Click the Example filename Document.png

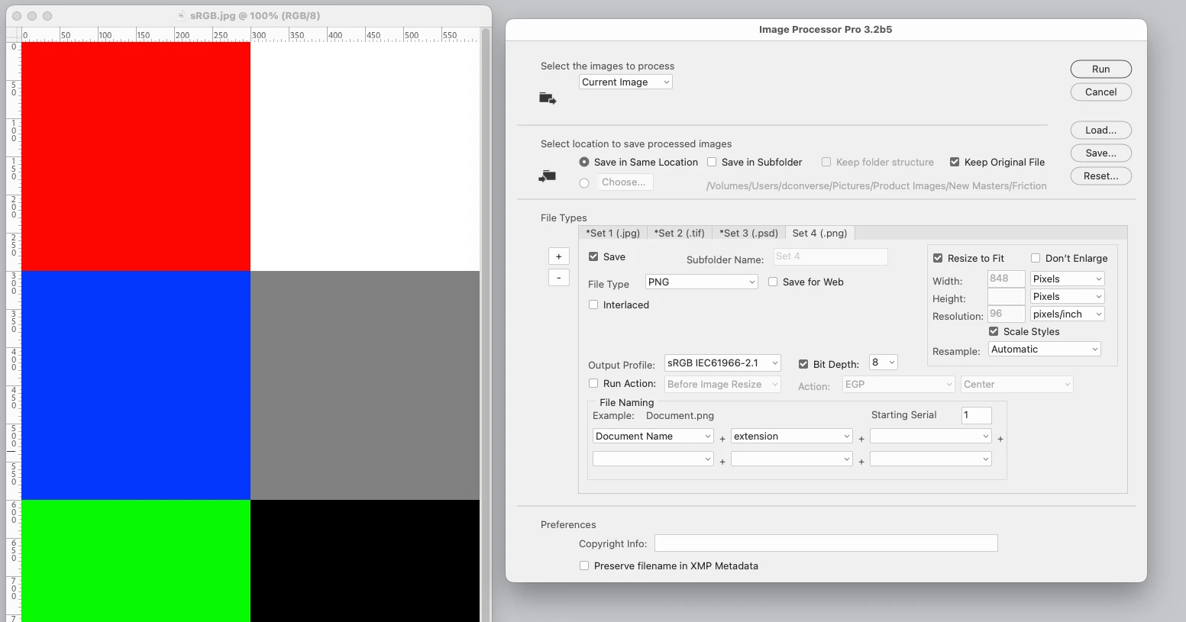[680, 416]
